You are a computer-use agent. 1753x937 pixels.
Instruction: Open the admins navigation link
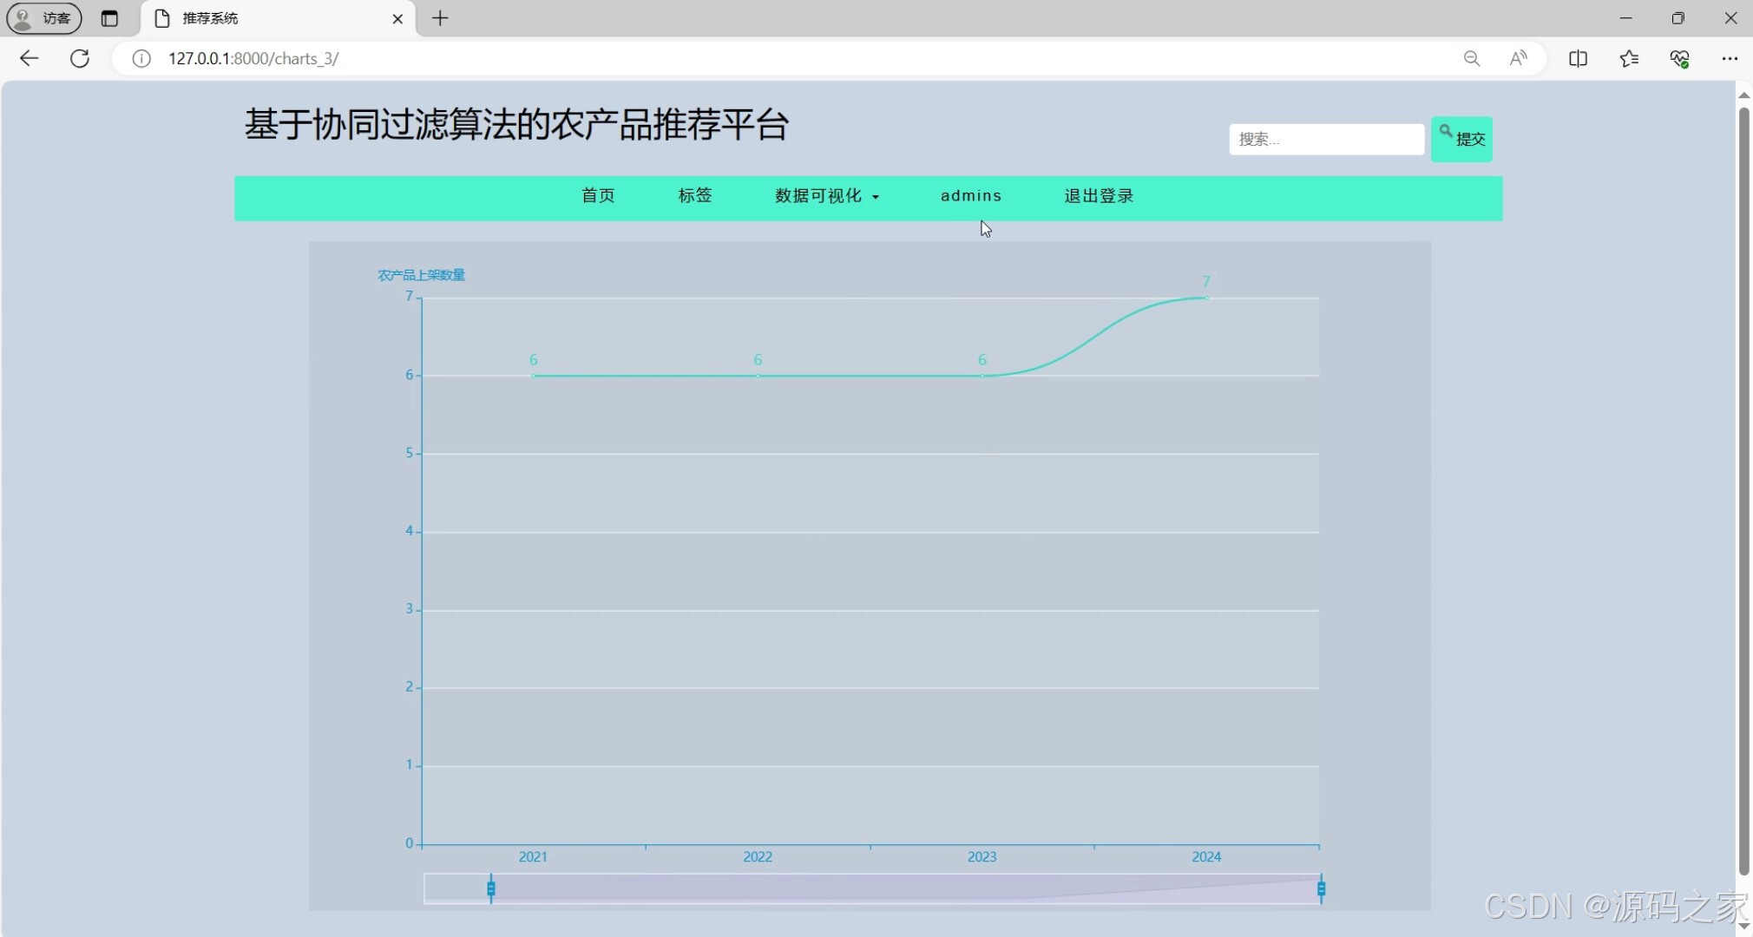971,196
